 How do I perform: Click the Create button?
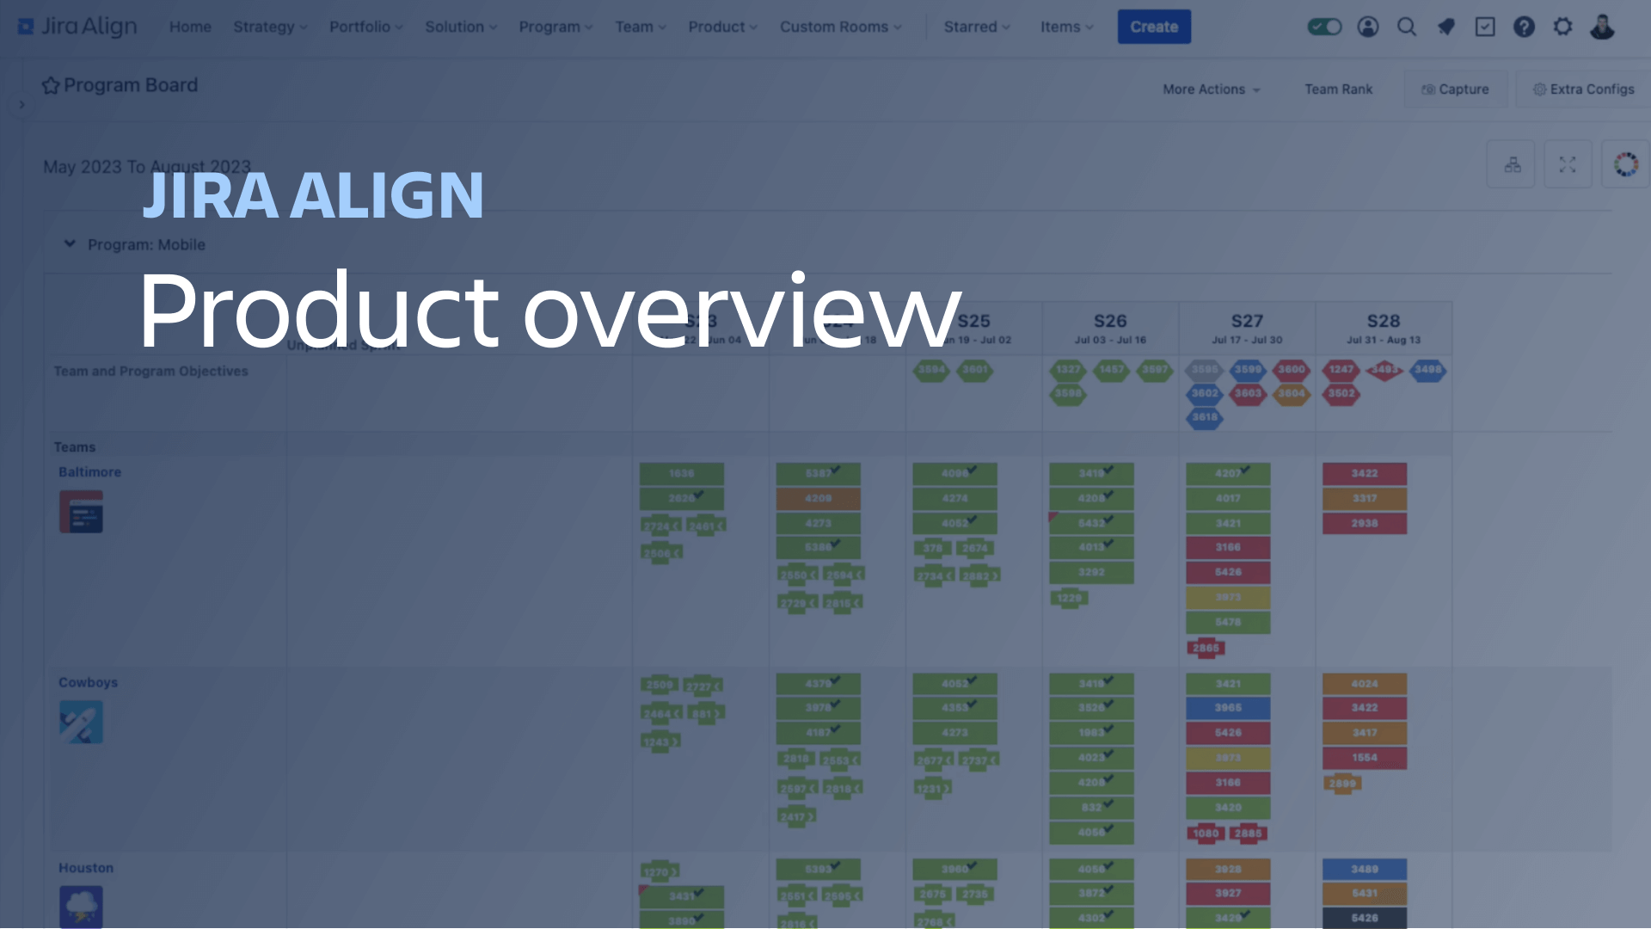[1154, 25]
